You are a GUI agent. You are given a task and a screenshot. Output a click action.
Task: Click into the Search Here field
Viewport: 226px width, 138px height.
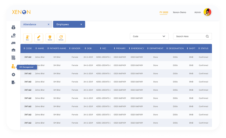tap(189, 36)
